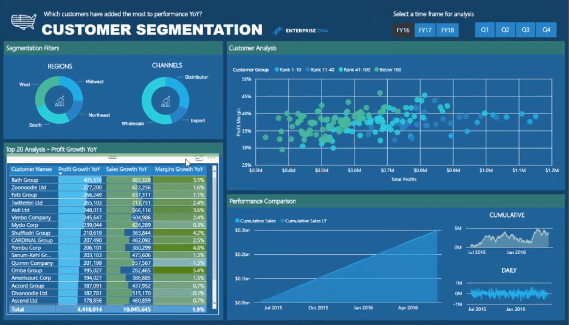Click Below 100 legend marker

pos(376,70)
